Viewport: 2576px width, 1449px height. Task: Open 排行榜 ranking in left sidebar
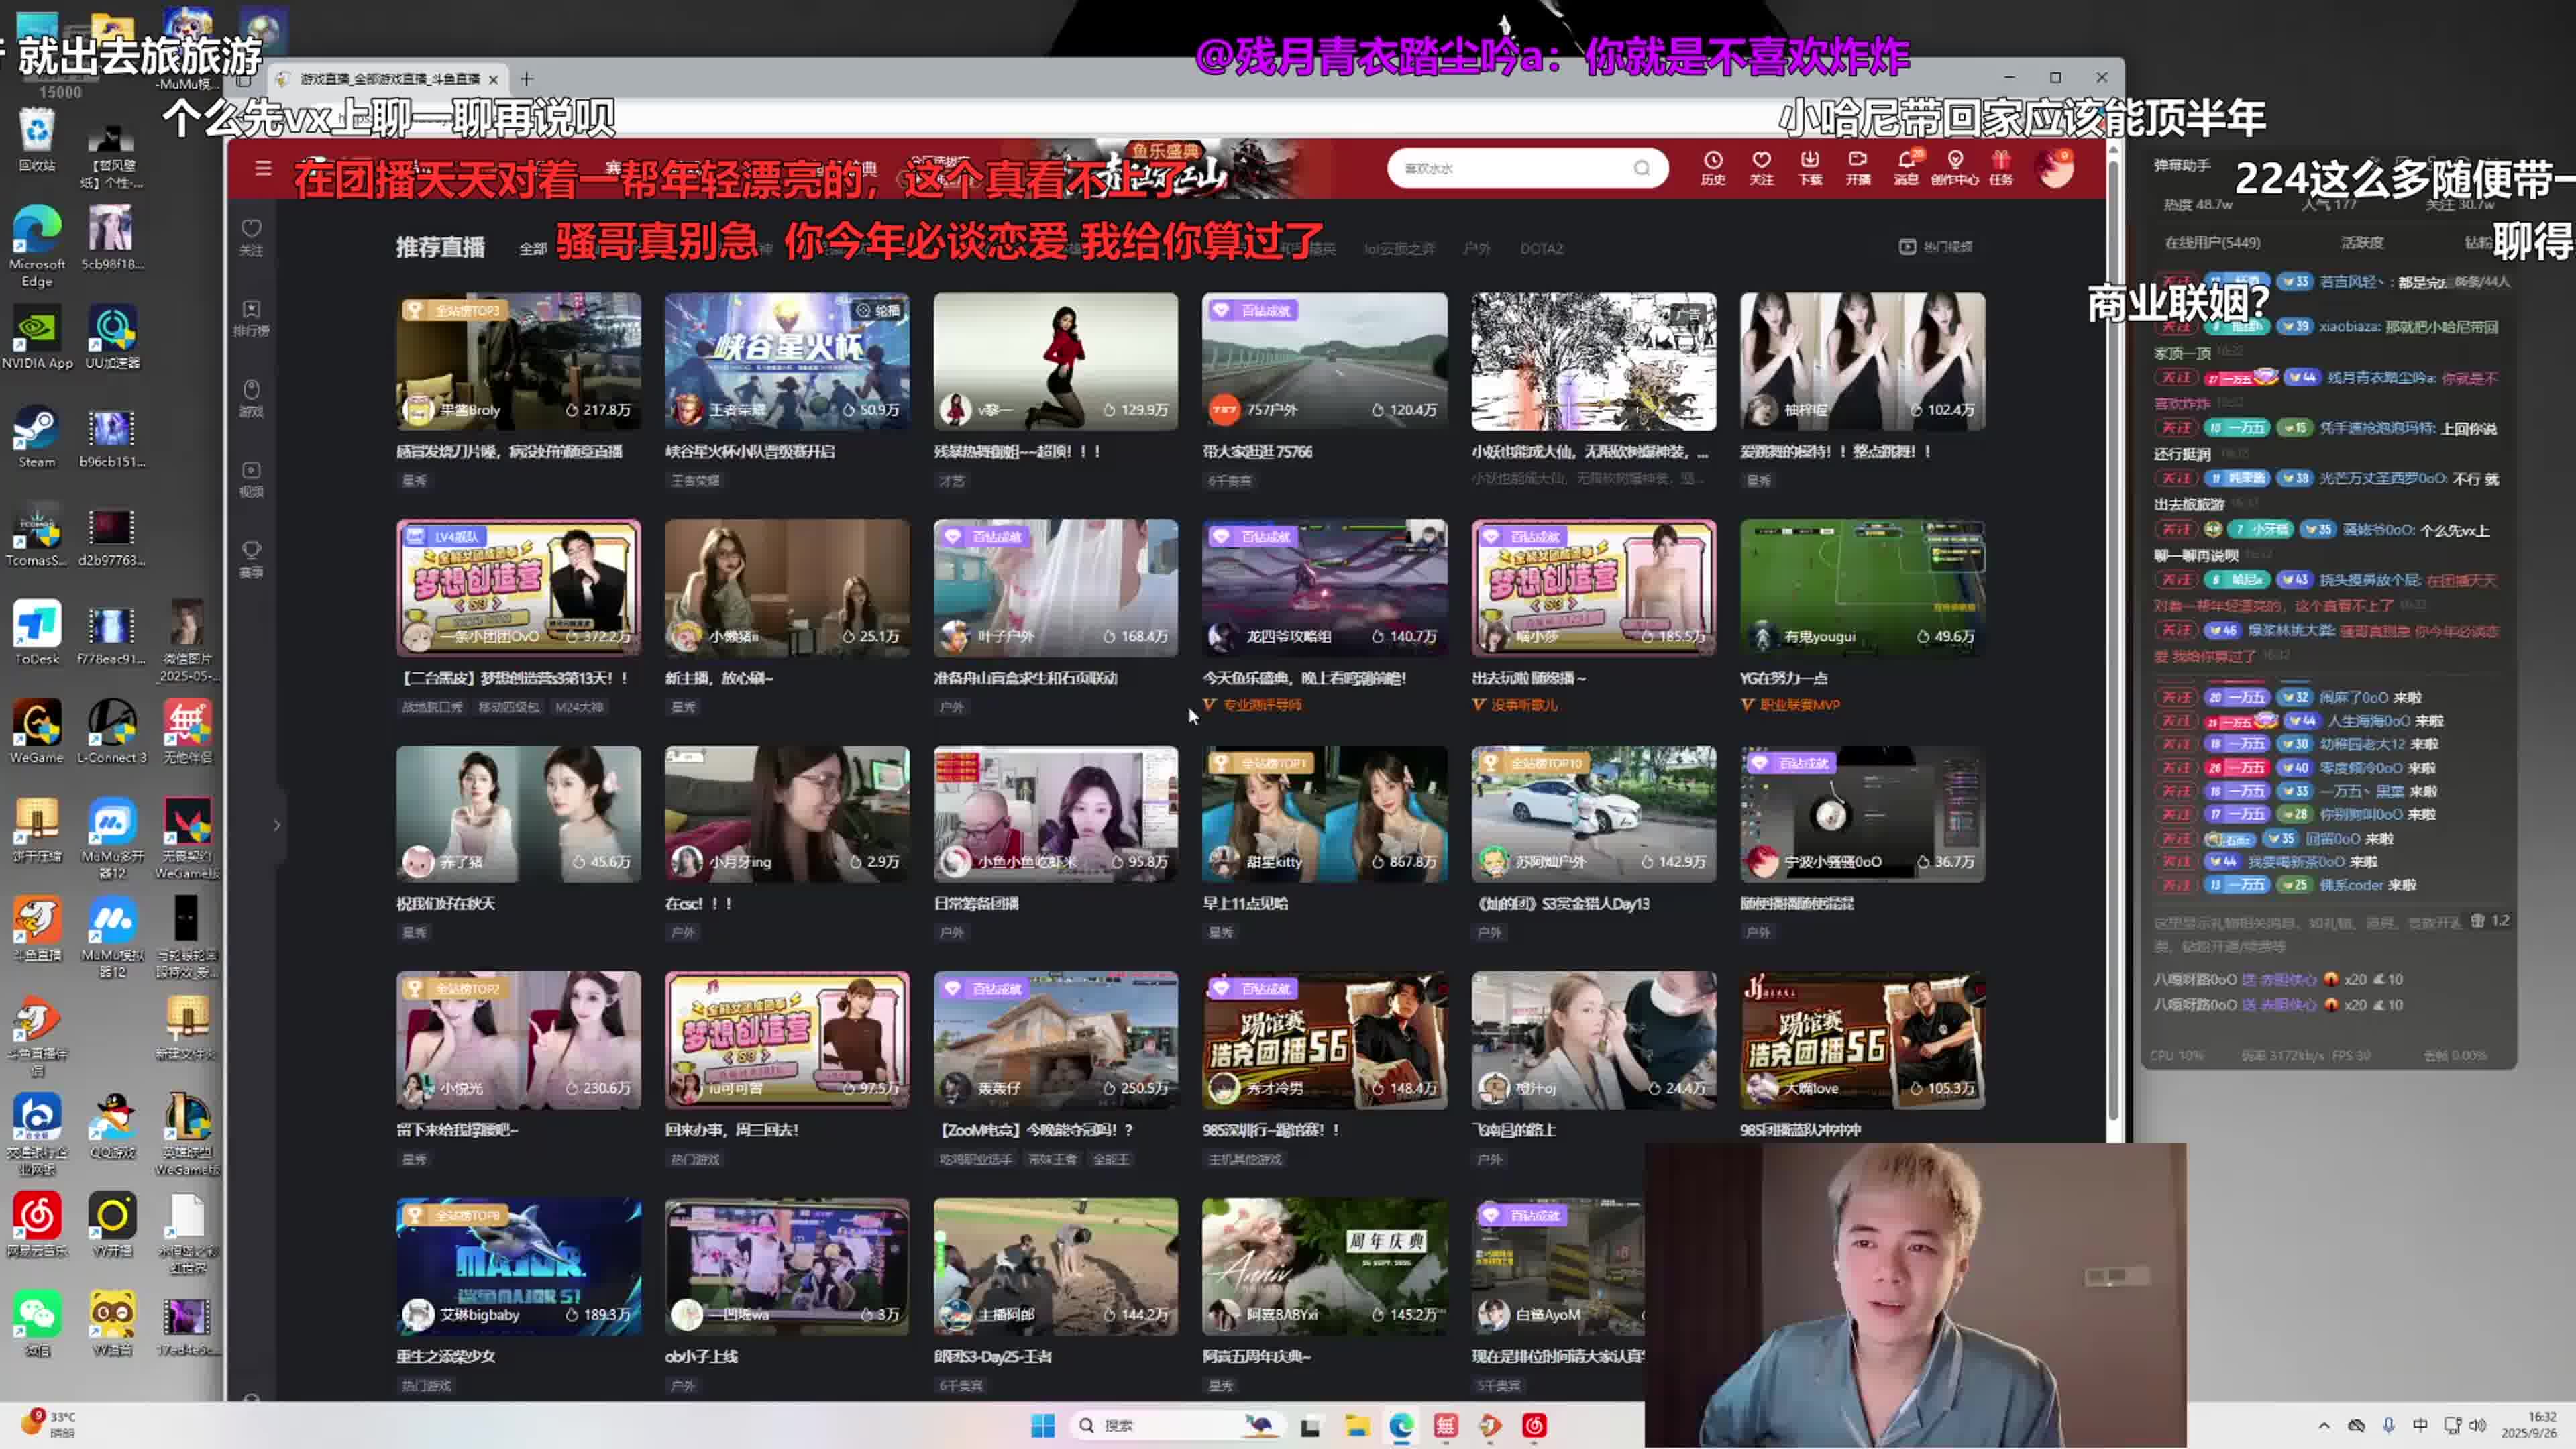251,317
